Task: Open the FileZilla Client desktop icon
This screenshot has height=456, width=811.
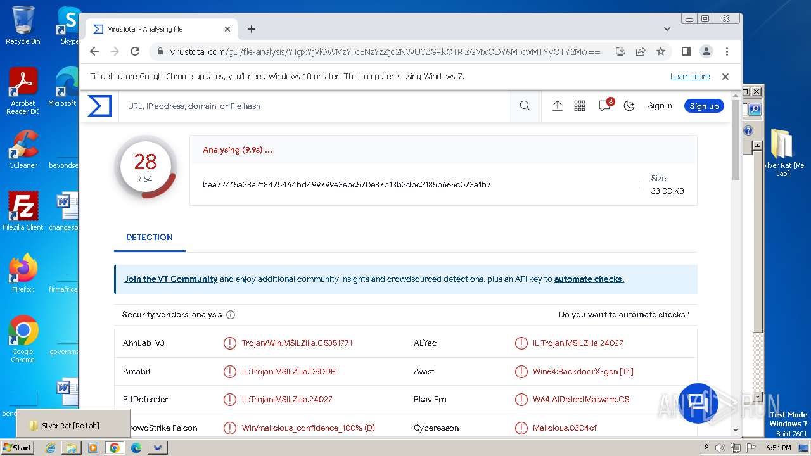Action: (23, 212)
